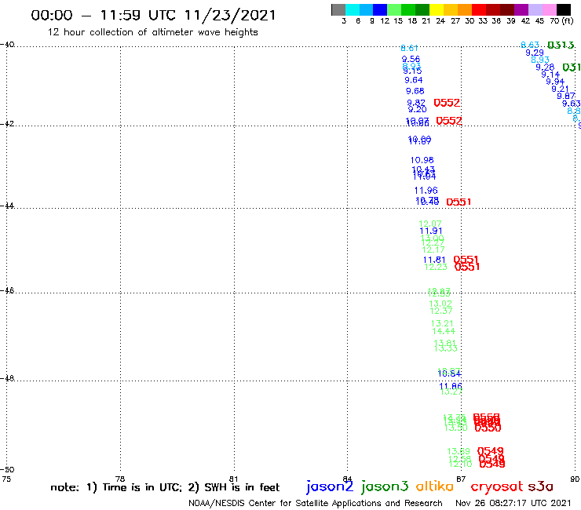Image resolution: width=581 pixels, height=510 pixels.
Task: Click the green wave height value '12.07'
Action: [430, 224]
